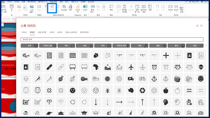Open the Audio dropdown in the ribbon
Screen dimensions: 210x118
176,9
